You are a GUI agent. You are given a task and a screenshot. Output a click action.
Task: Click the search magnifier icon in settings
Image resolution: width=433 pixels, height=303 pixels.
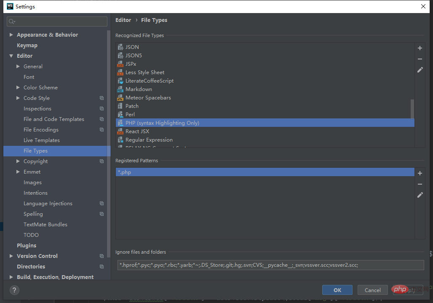(x=12, y=21)
